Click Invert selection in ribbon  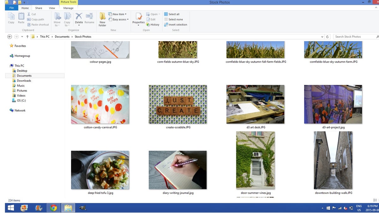[176, 25]
